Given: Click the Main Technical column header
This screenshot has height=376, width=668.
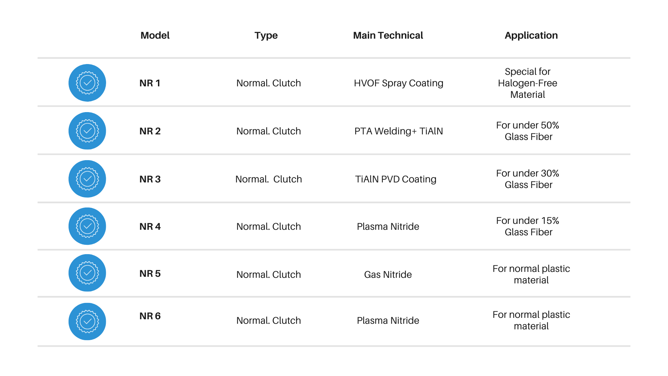Looking at the screenshot, I should click(x=388, y=36).
